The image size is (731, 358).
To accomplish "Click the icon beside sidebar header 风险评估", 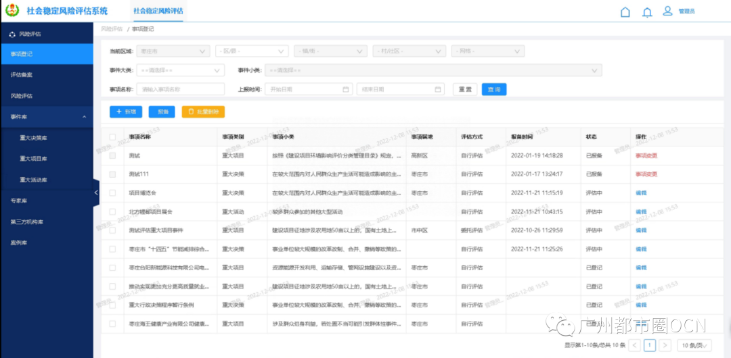I will [x=12, y=34].
